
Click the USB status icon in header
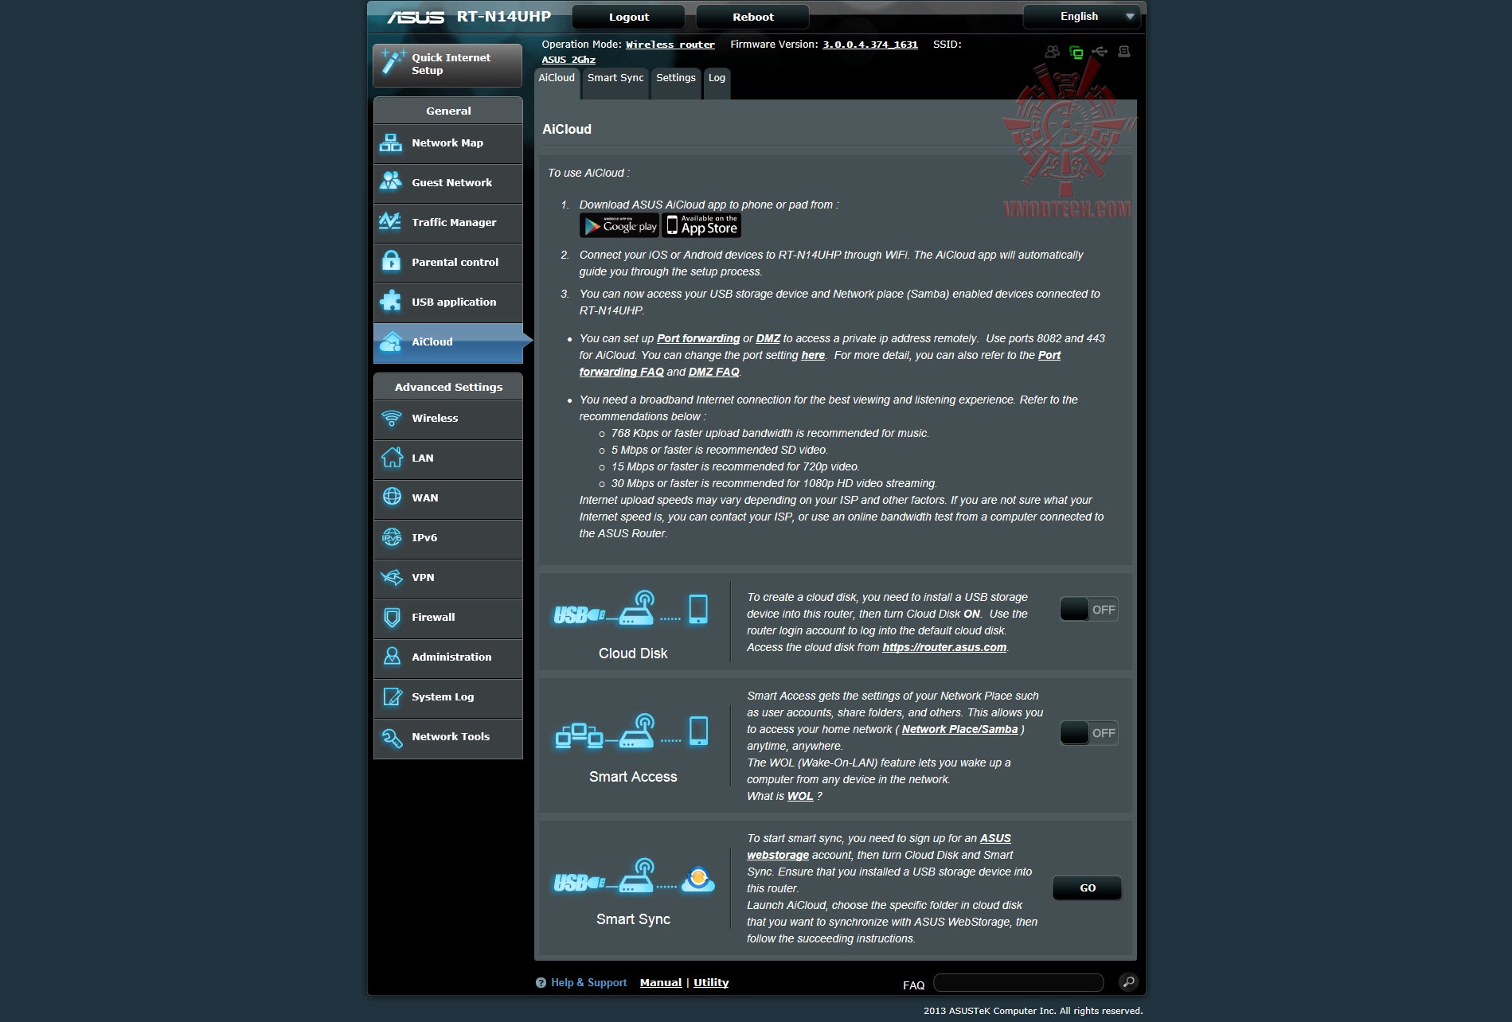(x=1100, y=52)
